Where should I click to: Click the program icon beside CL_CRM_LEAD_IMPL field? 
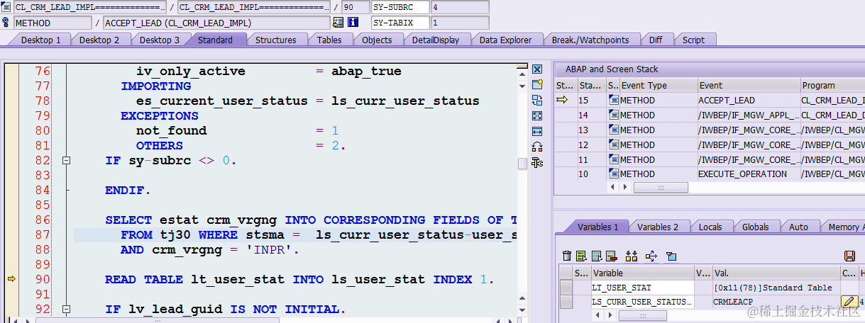(6, 7)
